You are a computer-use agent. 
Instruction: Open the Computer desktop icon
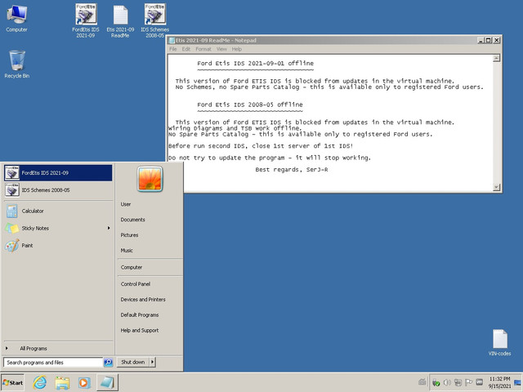pos(16,18)
